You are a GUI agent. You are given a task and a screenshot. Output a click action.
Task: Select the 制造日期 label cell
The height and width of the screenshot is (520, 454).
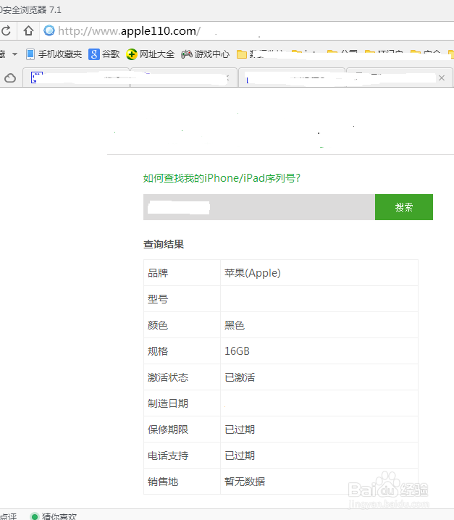pos(182,403)
